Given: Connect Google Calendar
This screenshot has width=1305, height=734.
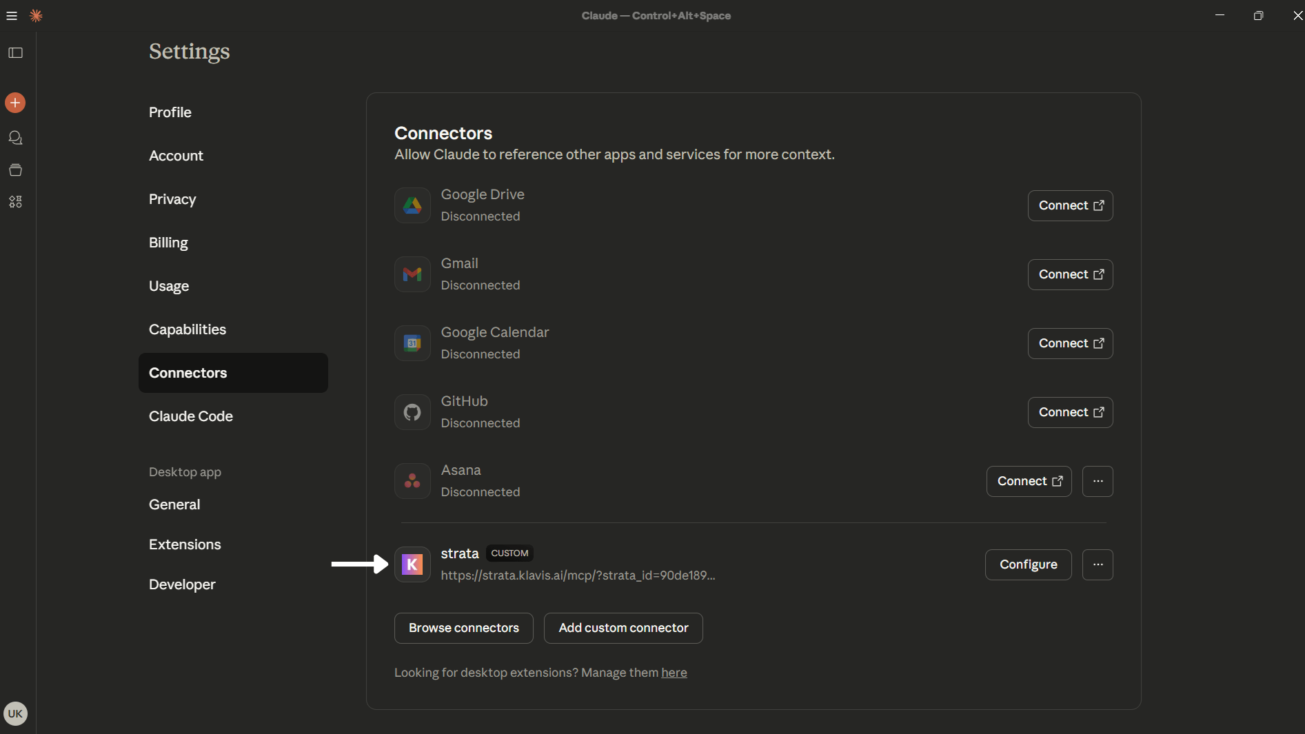Looking at the screenshot, I should click(1070, 343).
